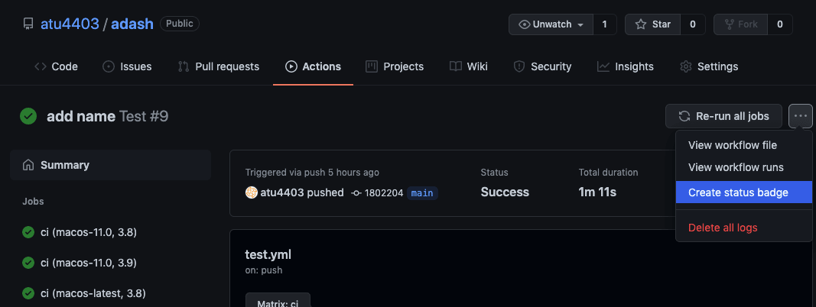Click the Jobs sidebar heading

click(33, 201)
